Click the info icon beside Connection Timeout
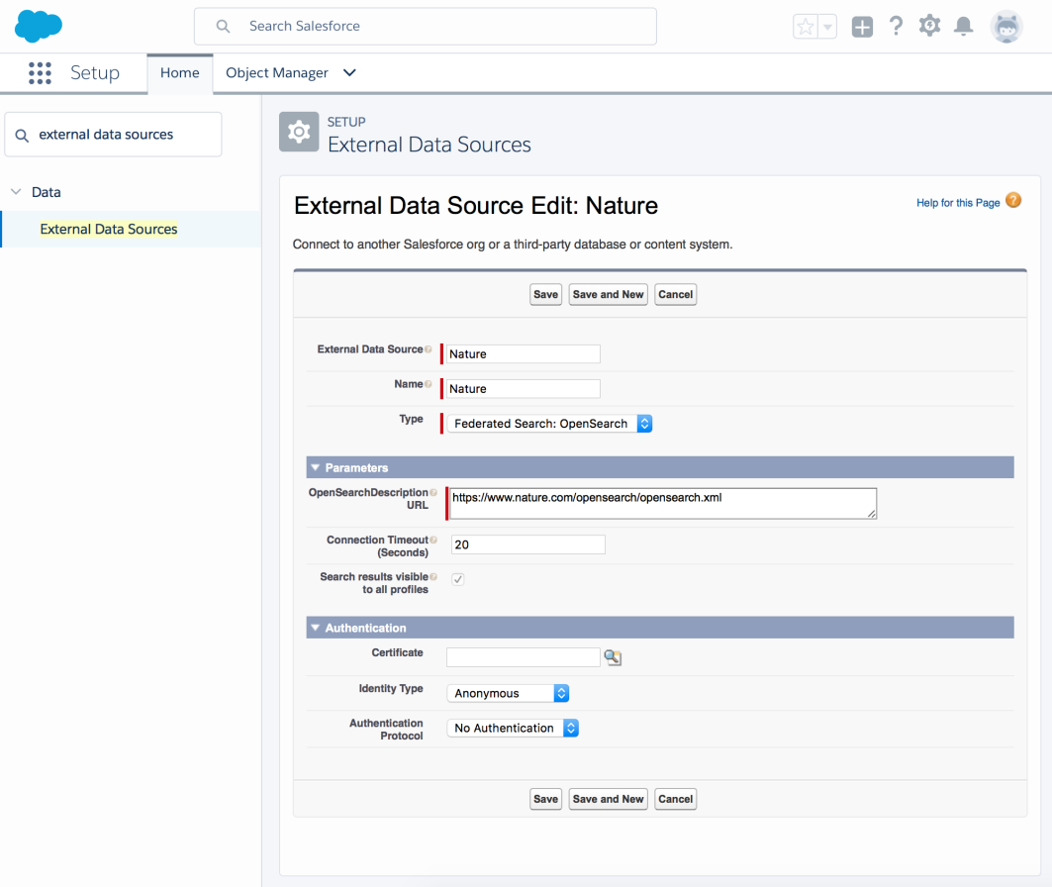1052x887 pixels. click(x=433, y=541)
